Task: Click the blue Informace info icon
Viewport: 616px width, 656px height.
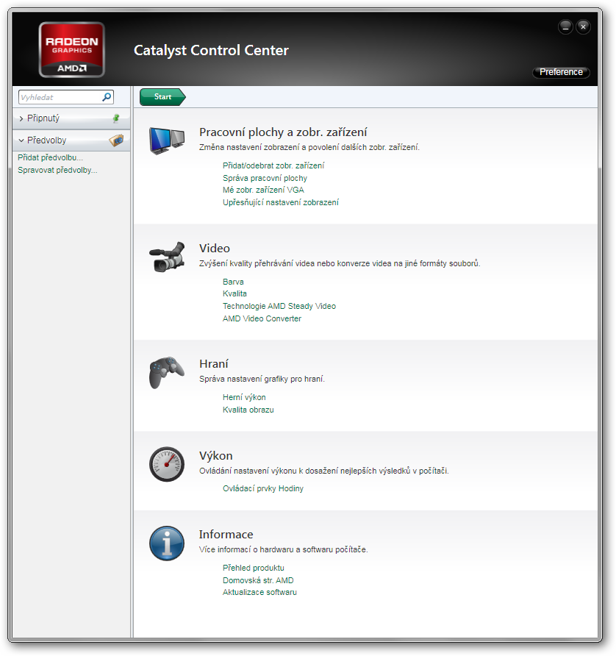Action: click(166, 543)
